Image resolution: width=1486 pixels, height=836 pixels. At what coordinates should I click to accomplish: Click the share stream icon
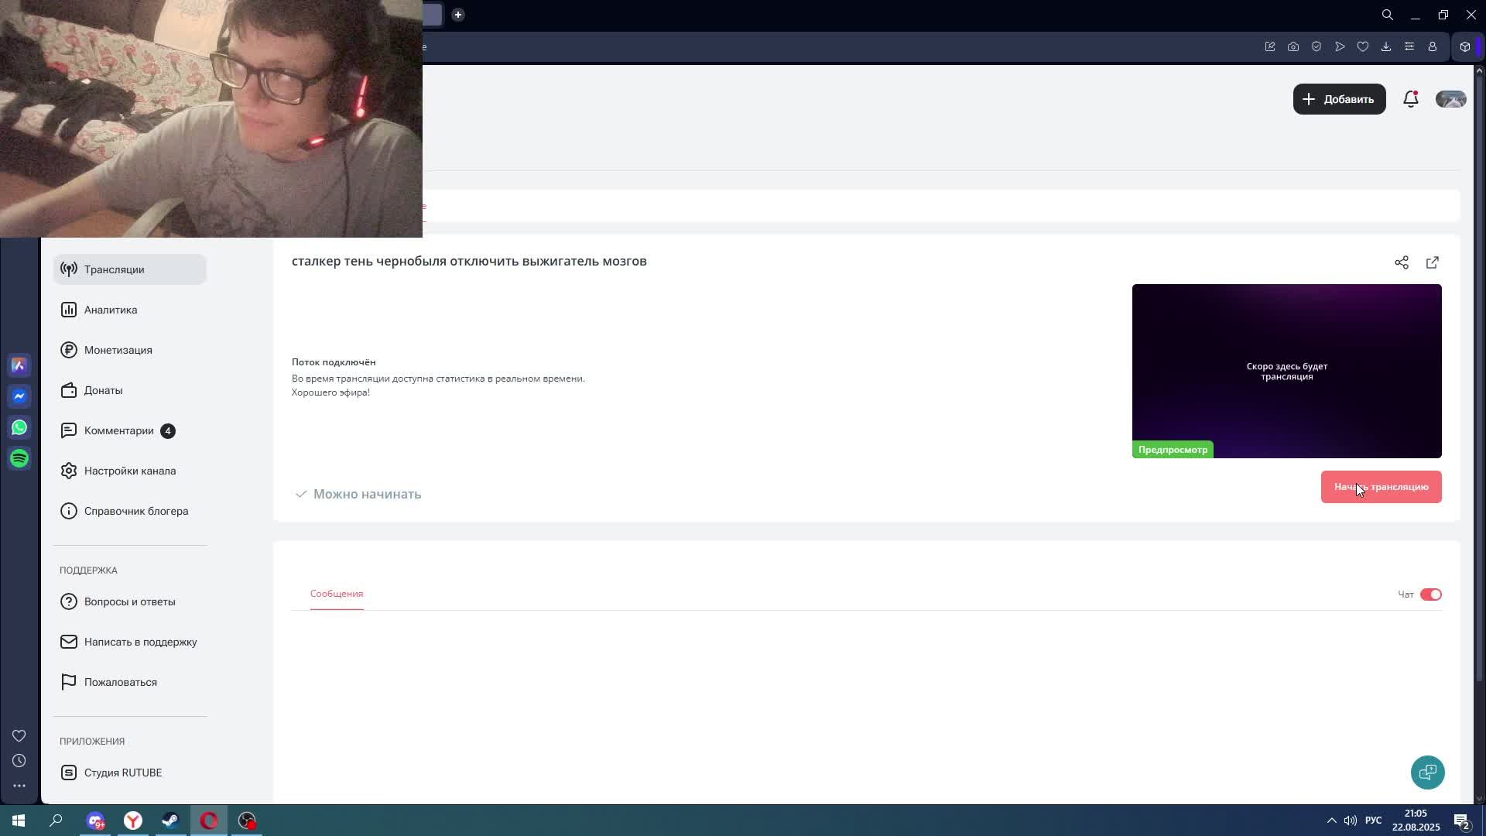coord(1401,262)
